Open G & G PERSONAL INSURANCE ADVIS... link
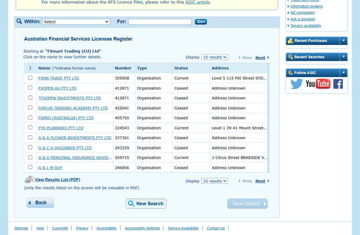The height and width of the screenshot is (235, 360). click(x=75, y=158)
